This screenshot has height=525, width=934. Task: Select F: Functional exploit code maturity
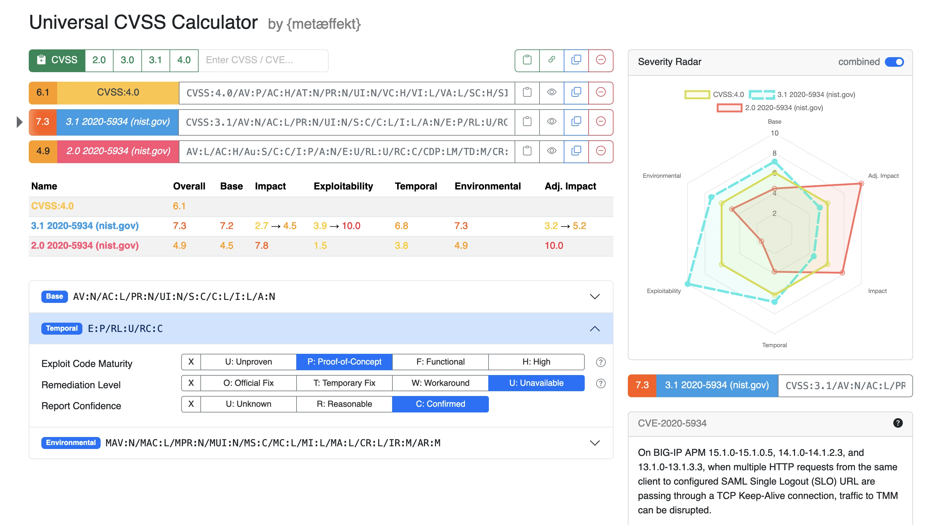[x=440, y=362]
